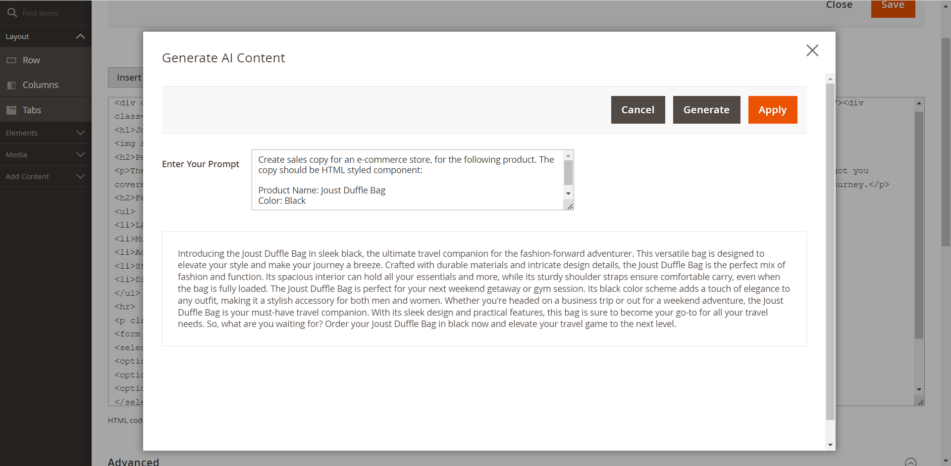Collapse the Layout section
Image resolution: width=951 pixels, height=466 pixels.
tap(80, 37)
